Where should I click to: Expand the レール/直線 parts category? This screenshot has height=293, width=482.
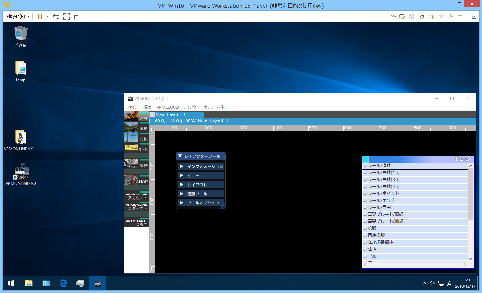(x=415, y=166)
